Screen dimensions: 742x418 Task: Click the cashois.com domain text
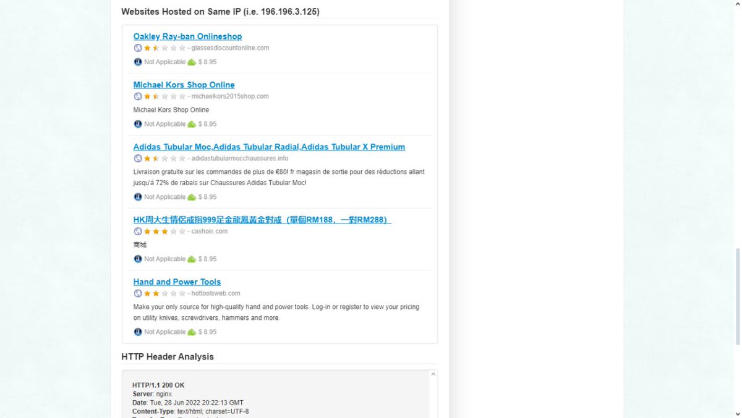pyautogui.click(x=210, y=232)
